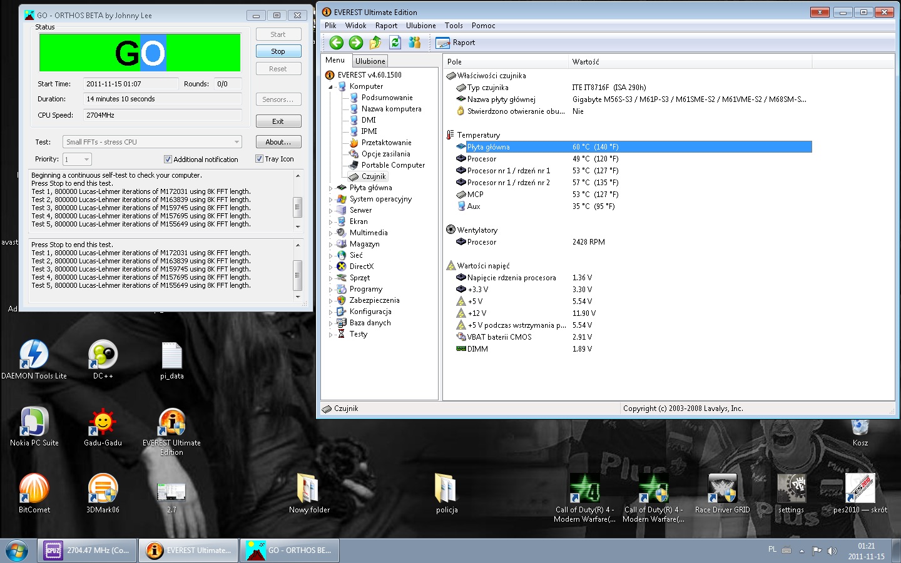Click down arrow on lower log scrollbar

298,298
